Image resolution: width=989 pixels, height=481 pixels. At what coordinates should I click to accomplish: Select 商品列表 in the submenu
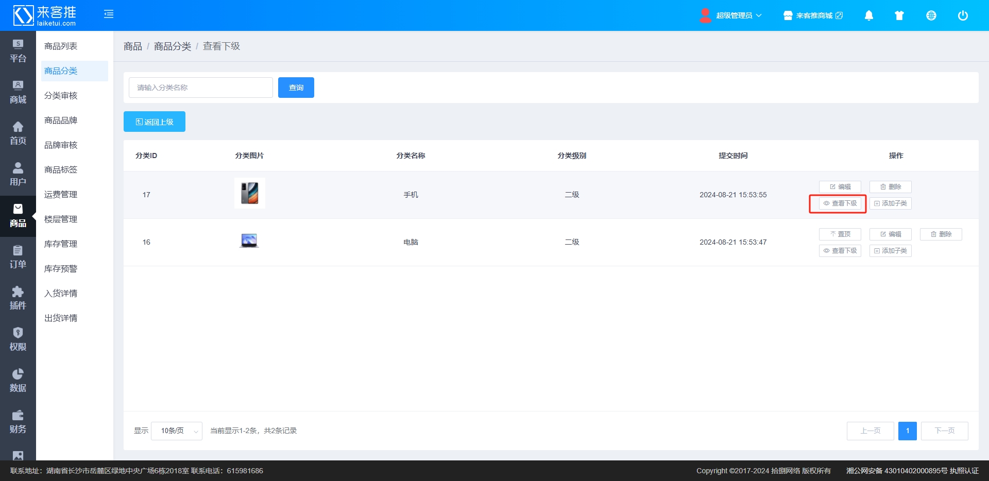tap(61, 46)
